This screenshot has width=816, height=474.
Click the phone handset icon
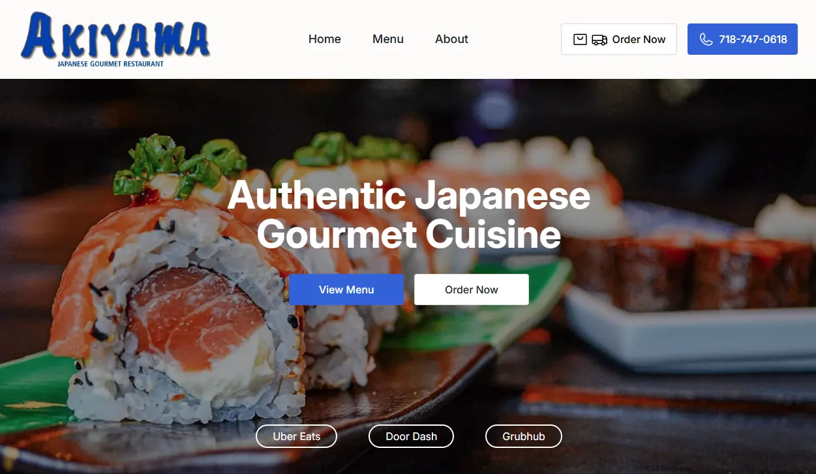pos(706,39)
